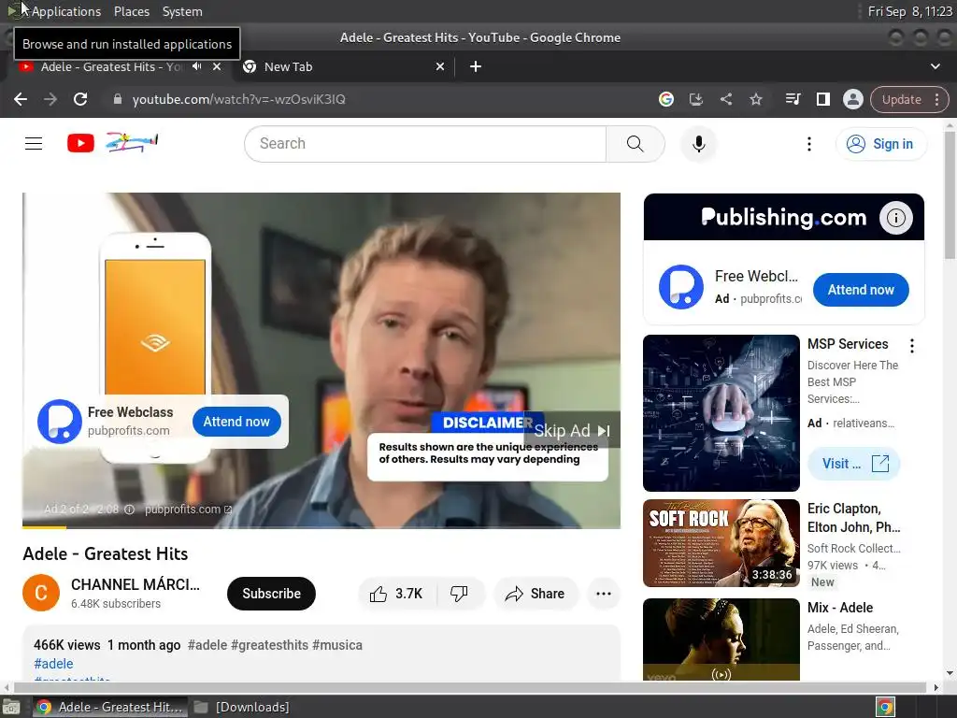This screenshot has height=718, width=957.
Task: Open MSP Services ad options menu
Action: click(912, 346)
